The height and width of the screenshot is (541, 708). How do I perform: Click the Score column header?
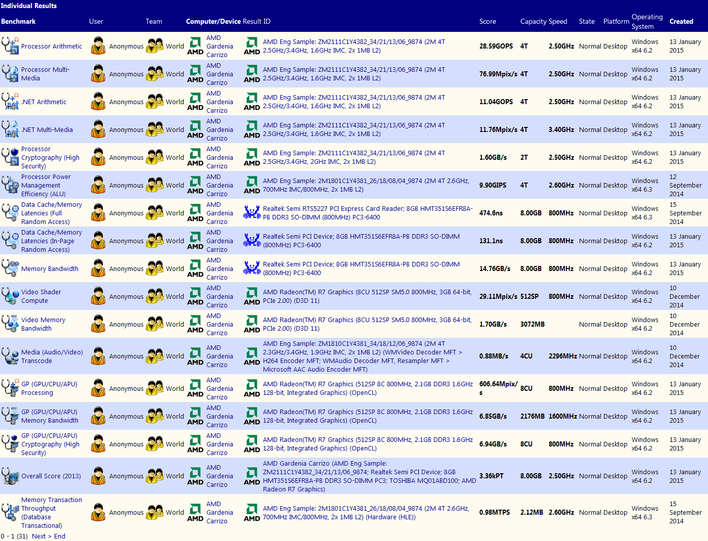pyautogui.click(x=488, y=21)
